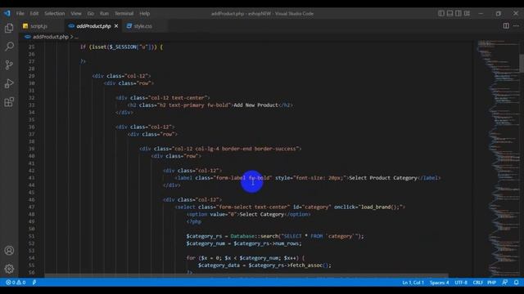This screenshot has width=524, height=294.
Task: Click UTF-8 encoding selector
Action: coord(461,283)
